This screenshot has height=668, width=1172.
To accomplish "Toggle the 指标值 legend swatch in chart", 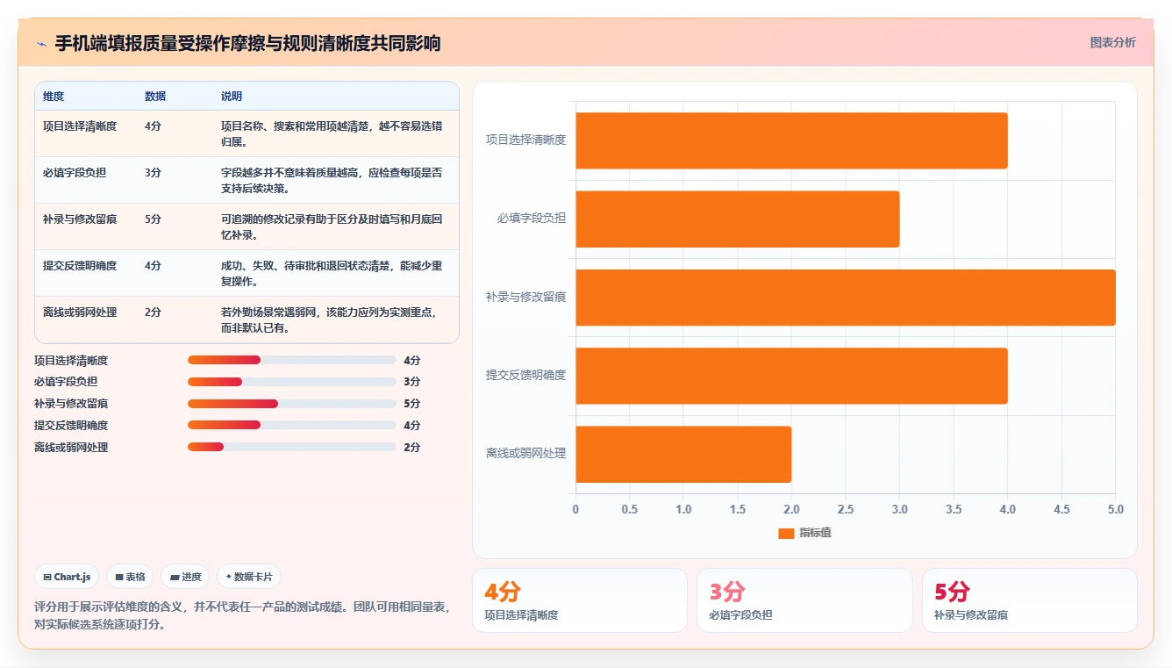I will (x=786, y=533).
